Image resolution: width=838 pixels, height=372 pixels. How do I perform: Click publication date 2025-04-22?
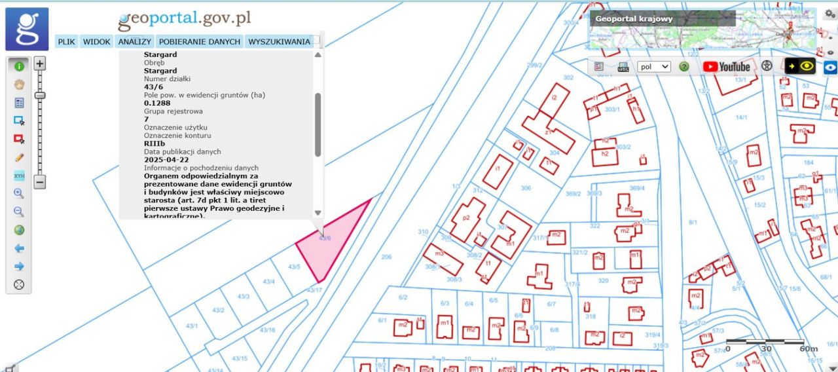pyautogui.click(x=166, y=160)
